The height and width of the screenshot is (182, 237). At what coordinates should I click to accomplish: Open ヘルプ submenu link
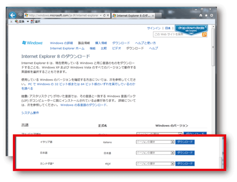tap(154, 48)
